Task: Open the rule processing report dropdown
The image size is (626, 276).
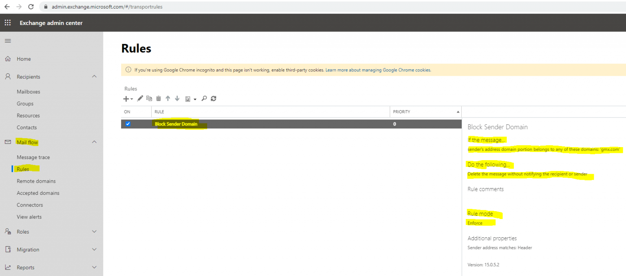Action: point(194,98)
